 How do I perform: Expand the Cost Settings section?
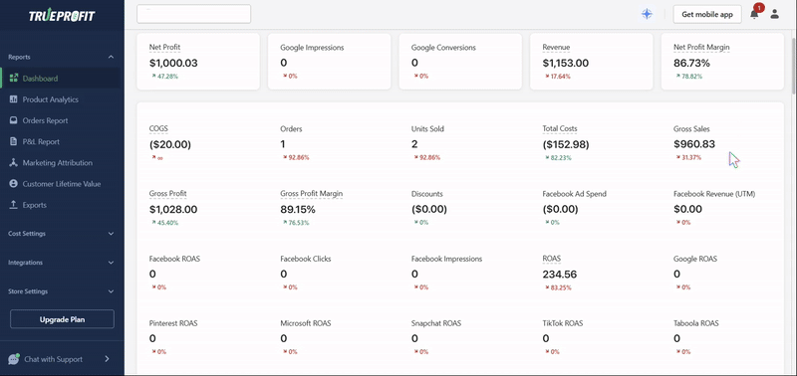[x=111, y=234]
